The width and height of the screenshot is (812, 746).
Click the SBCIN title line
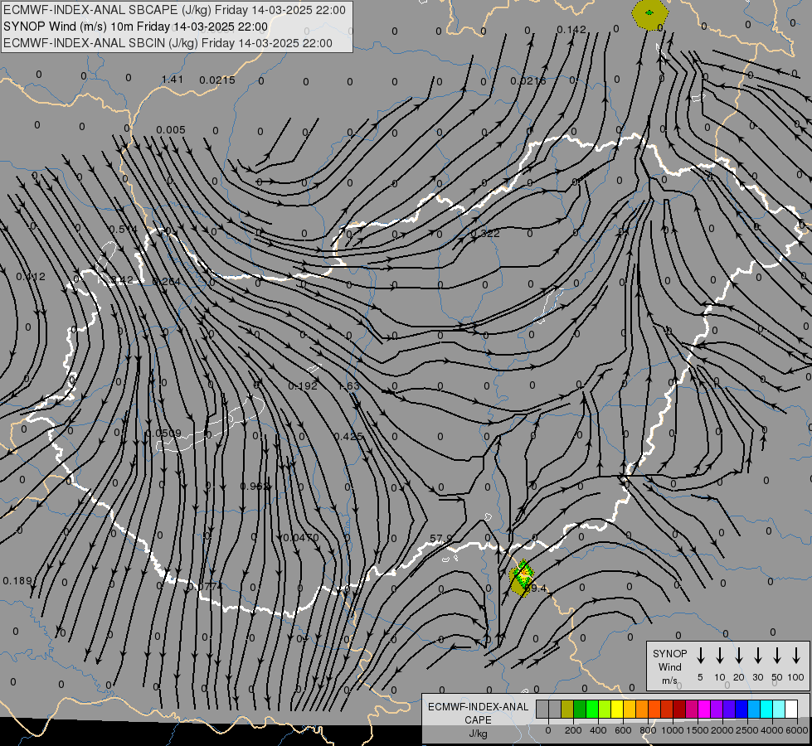coord(168,43)
